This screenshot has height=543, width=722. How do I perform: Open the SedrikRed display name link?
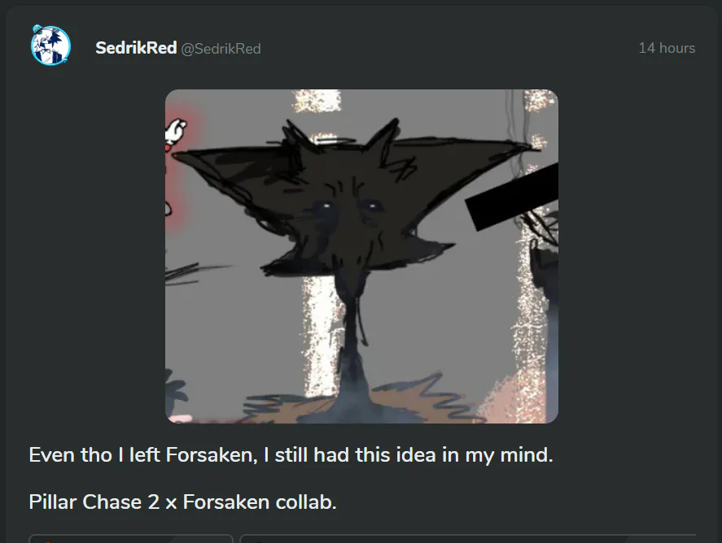pyautogui.click(x=136, y=48)
